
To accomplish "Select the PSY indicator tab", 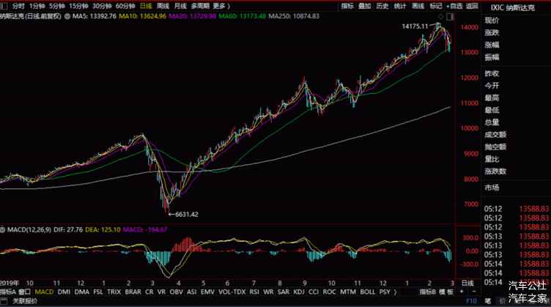I will click(385, 292).
